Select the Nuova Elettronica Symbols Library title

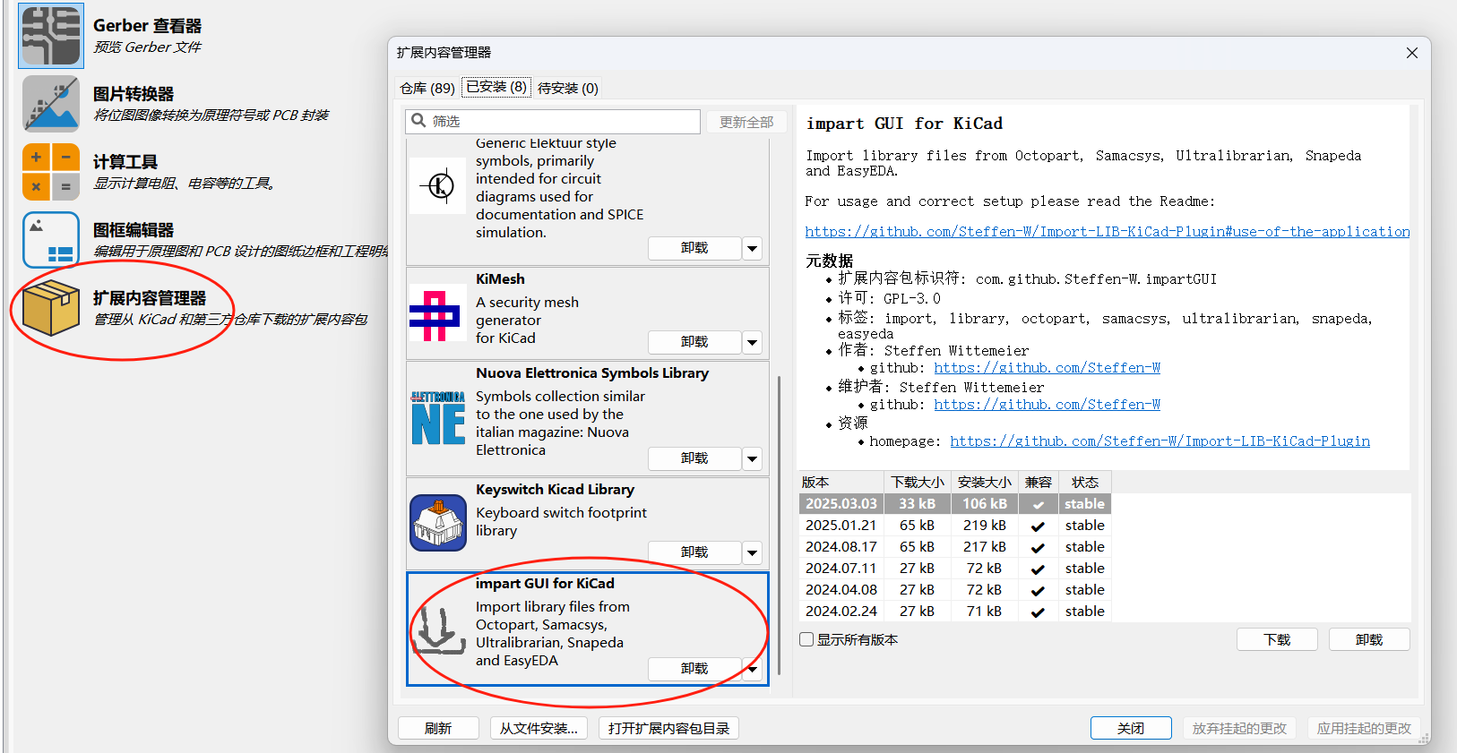(592, 373)
